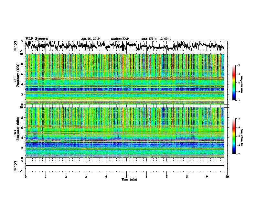Click the ch.1 frequency axis "6" tick label

(23, 74)
